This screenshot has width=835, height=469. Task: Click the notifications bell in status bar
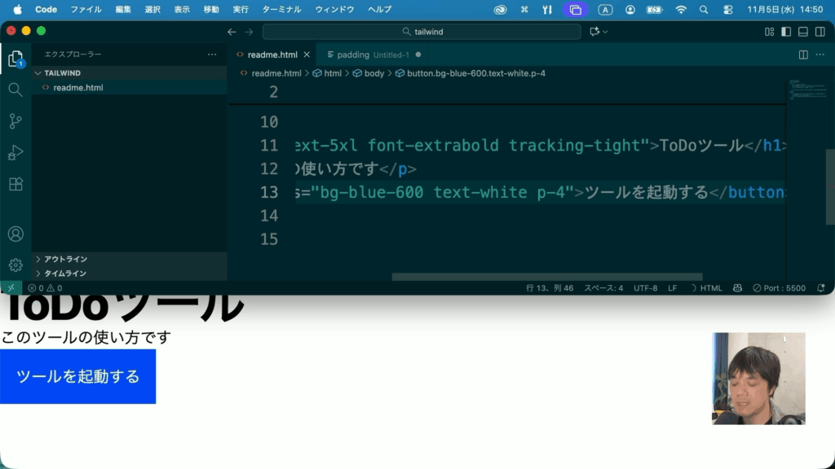(x=820, y=288)
